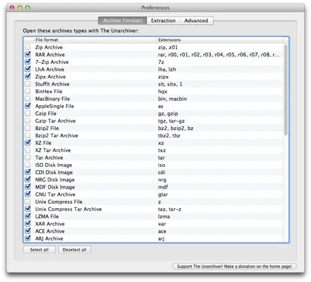Viewport: 311px width, 282px height.
Task: Uncheck the XZ File checkbox
Action: tap(28, 142)
